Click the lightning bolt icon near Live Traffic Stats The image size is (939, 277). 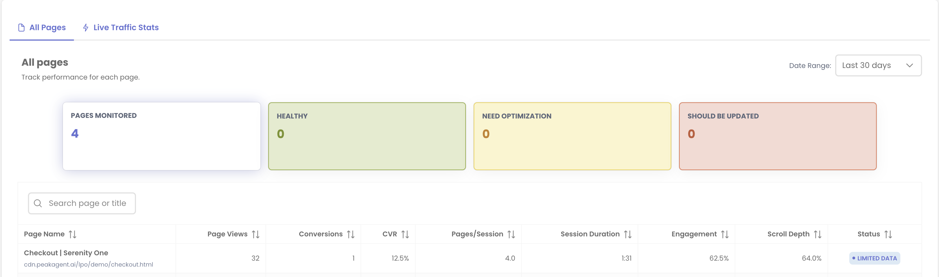coord(86,27)
